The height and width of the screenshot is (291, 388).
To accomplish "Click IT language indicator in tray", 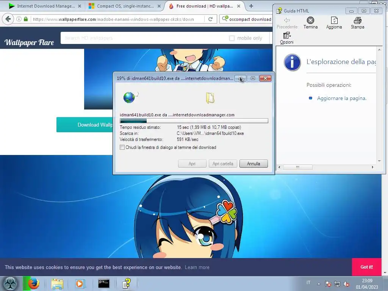I will (308, 283).
